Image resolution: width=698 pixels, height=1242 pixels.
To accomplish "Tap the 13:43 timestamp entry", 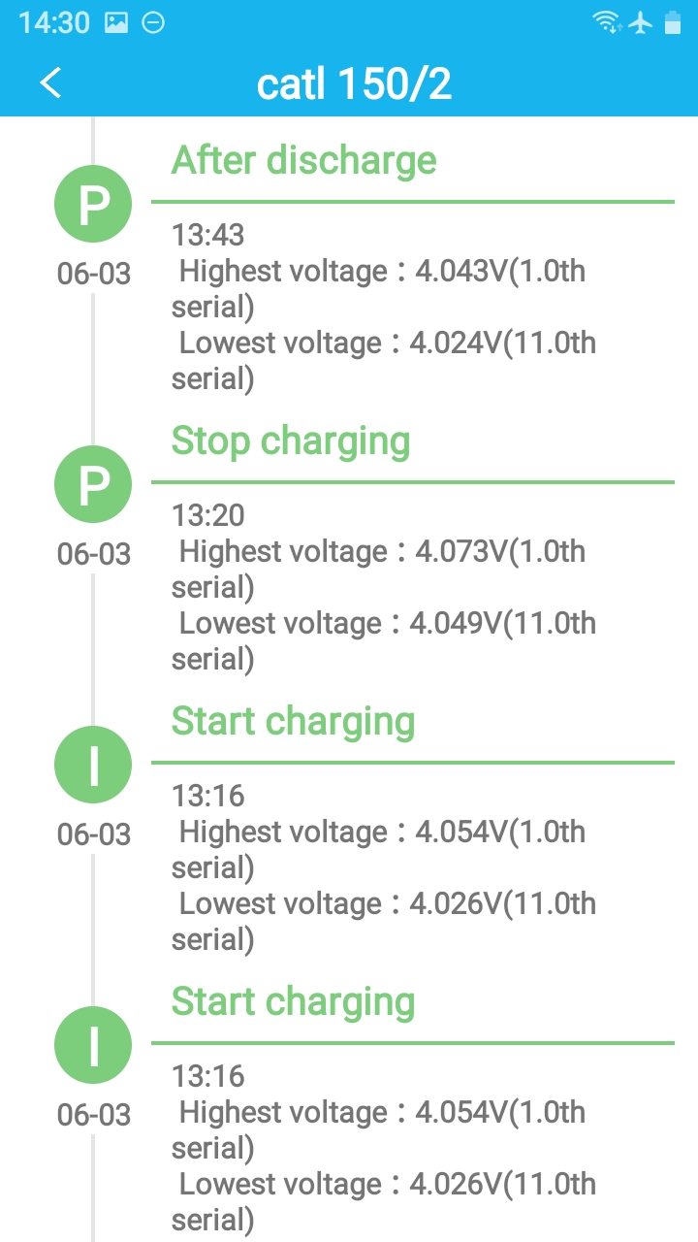I will click(x=208, y=235).
